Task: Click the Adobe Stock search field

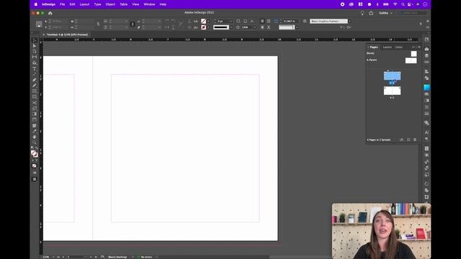Action: pos(413,13)
